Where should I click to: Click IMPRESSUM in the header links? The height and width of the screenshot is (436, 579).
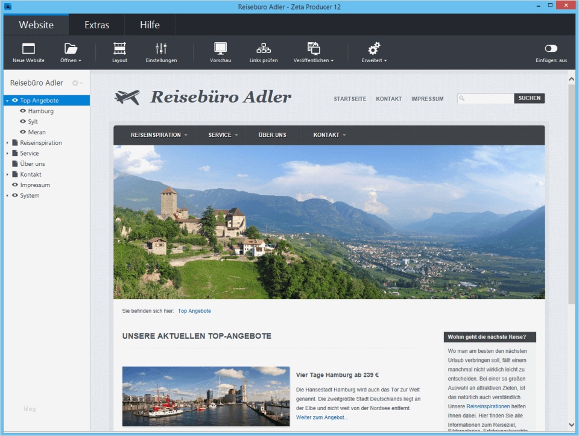coord(427,99)
